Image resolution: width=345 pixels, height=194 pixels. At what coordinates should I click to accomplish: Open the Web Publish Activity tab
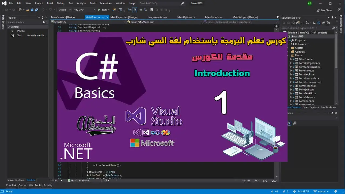pyautogui.click(x=40, y=185)
